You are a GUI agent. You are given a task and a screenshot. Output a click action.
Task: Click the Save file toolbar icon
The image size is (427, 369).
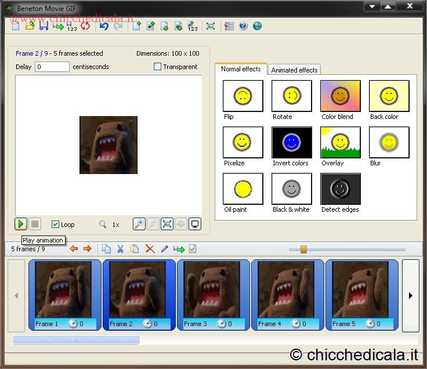point(44,26)
